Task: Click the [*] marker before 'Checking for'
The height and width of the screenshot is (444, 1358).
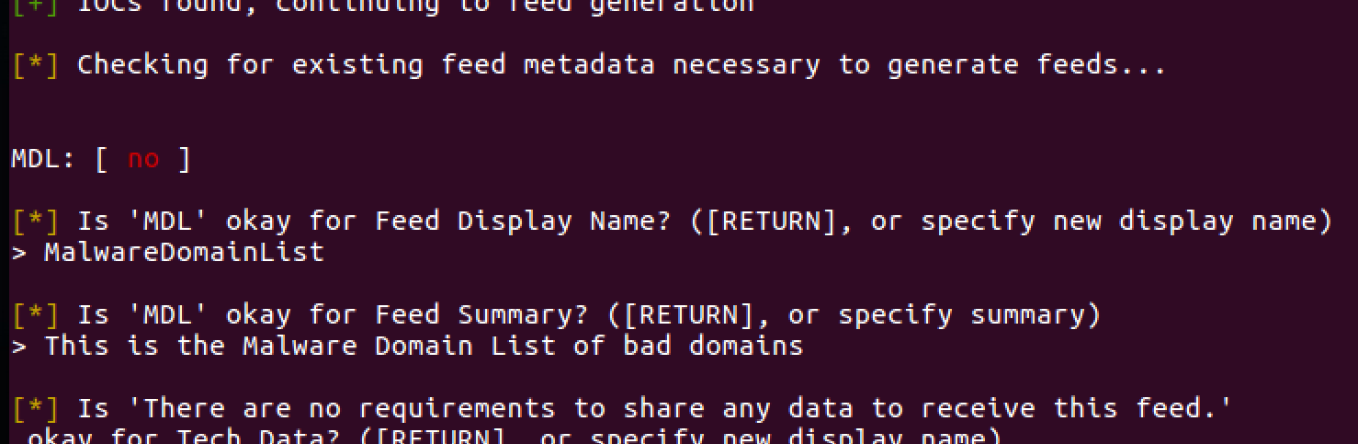Action: click(x=35, y=65)
